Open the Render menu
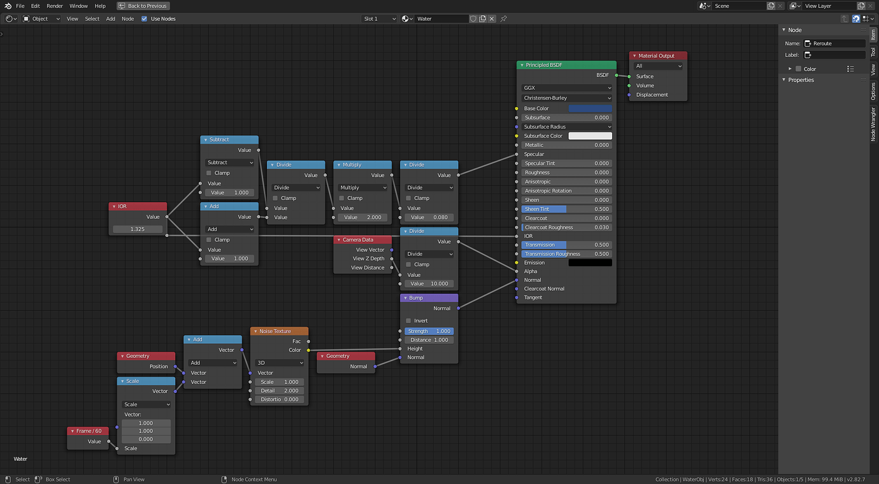This screenshot has width=879, height=484. pos(55,6)
